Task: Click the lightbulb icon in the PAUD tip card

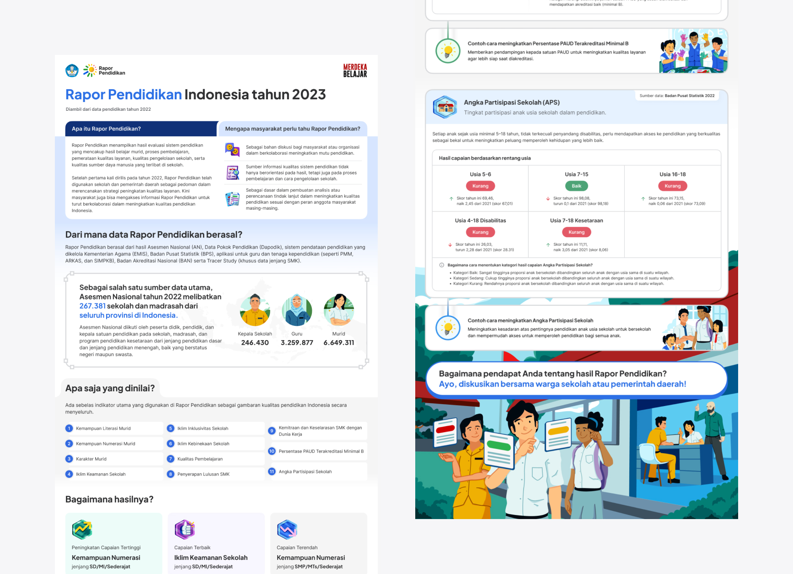Action: click(x=448, y=50)
